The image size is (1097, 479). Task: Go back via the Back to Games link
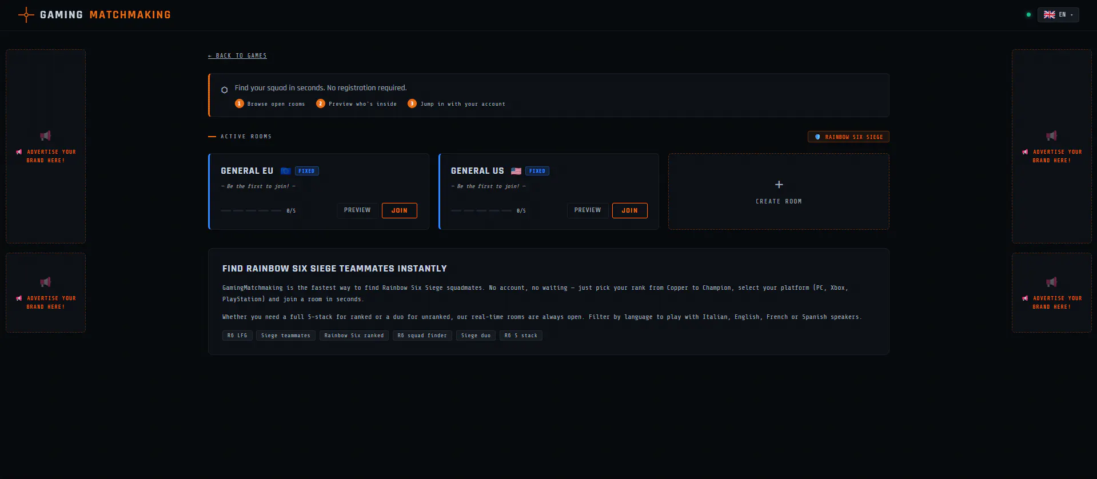coord(237,56)
